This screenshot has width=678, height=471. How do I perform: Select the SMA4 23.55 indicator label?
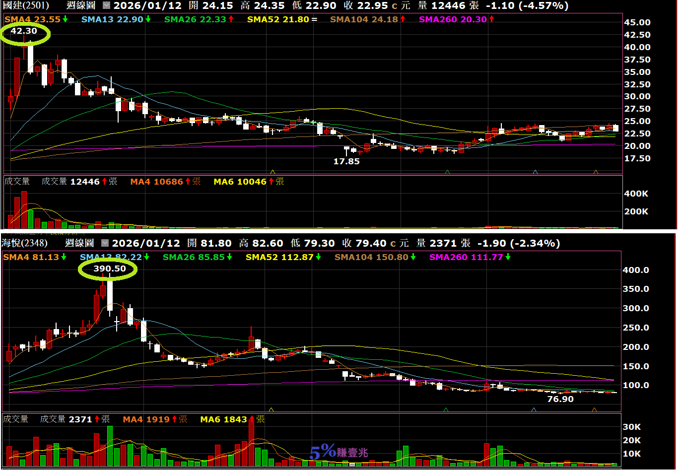(x=36, y=19)
